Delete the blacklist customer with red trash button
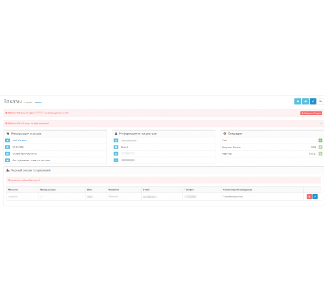The image size is (325, 302). click(309, 197)
